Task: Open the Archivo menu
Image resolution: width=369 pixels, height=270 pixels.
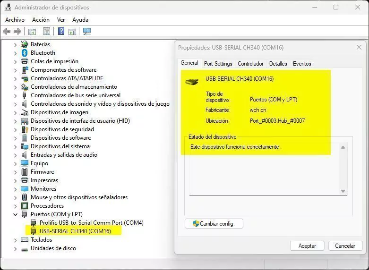Action: coord(15,20)
